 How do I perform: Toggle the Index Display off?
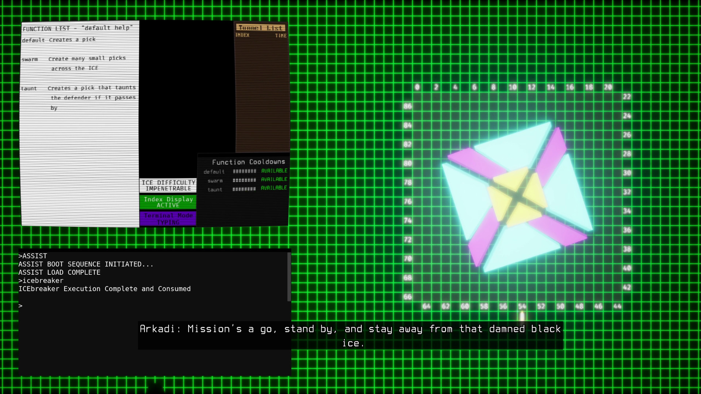pyautogui.click(x=168, y=202)
